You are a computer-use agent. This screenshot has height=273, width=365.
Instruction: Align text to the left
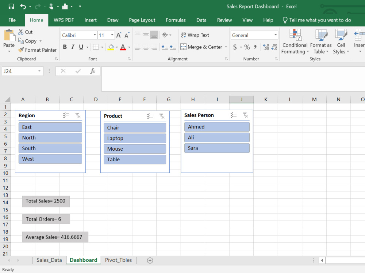click(x=138, y=47)
